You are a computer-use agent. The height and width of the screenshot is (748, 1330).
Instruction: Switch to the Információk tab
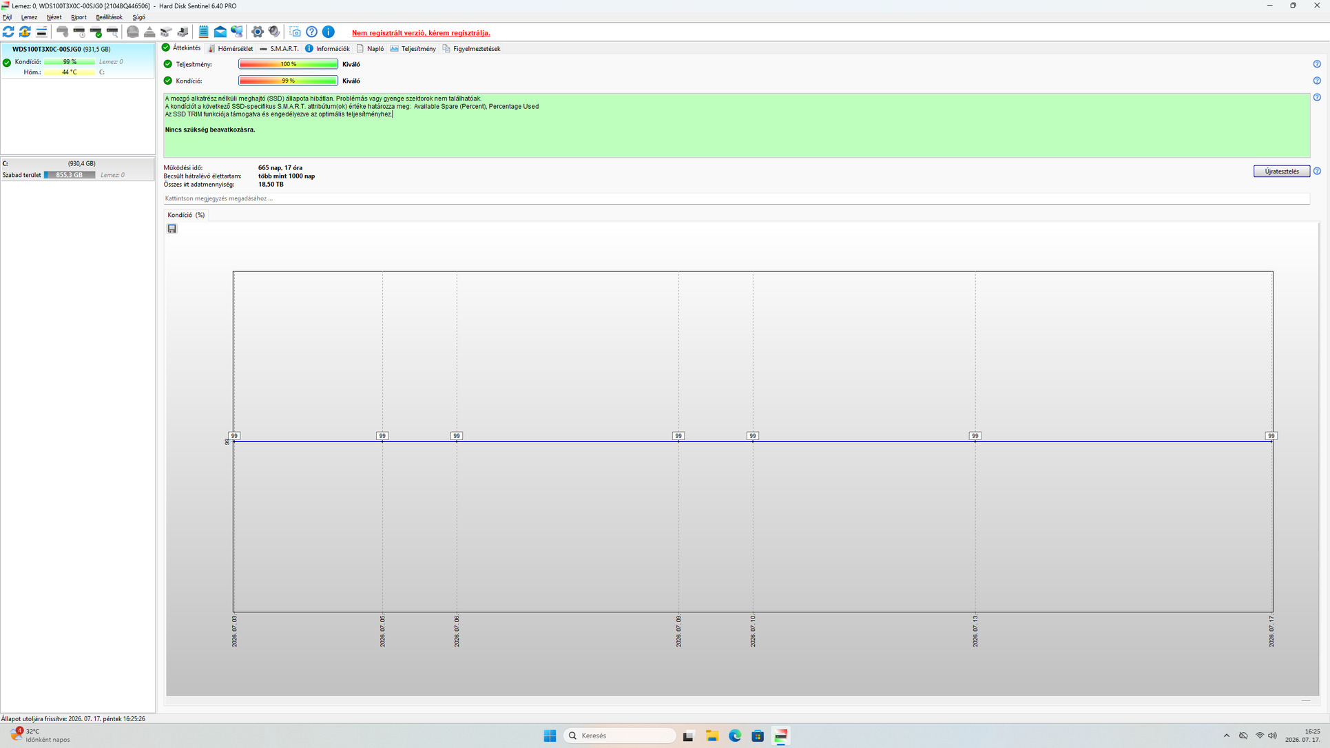click(x=327, y=48)
